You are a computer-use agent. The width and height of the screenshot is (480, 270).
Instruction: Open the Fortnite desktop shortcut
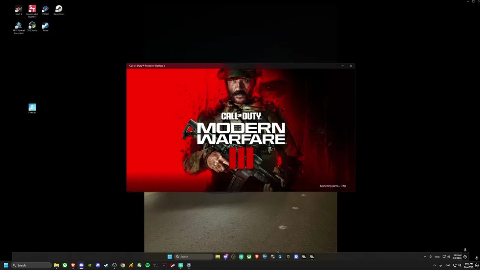pyautogui.click(x=32, y=109)
